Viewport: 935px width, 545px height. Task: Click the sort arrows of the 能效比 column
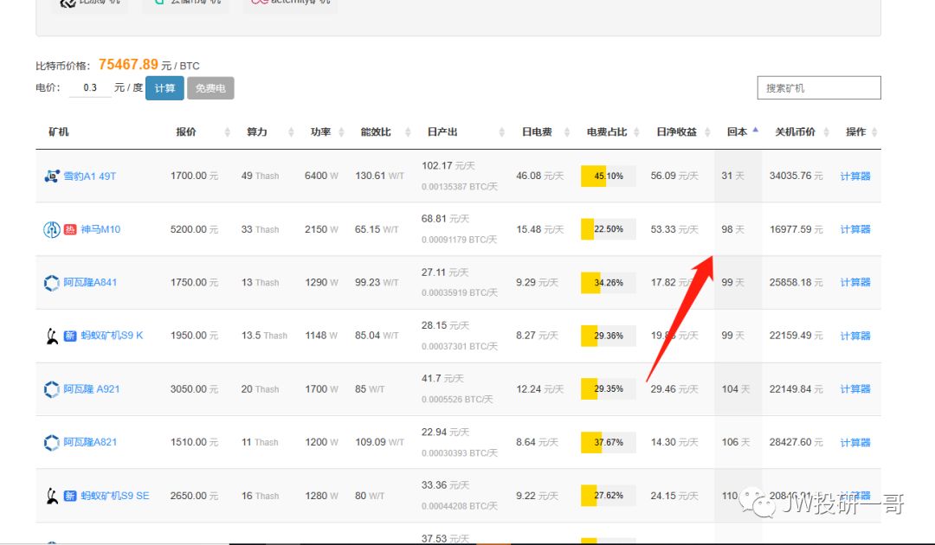tap(408, 132)
